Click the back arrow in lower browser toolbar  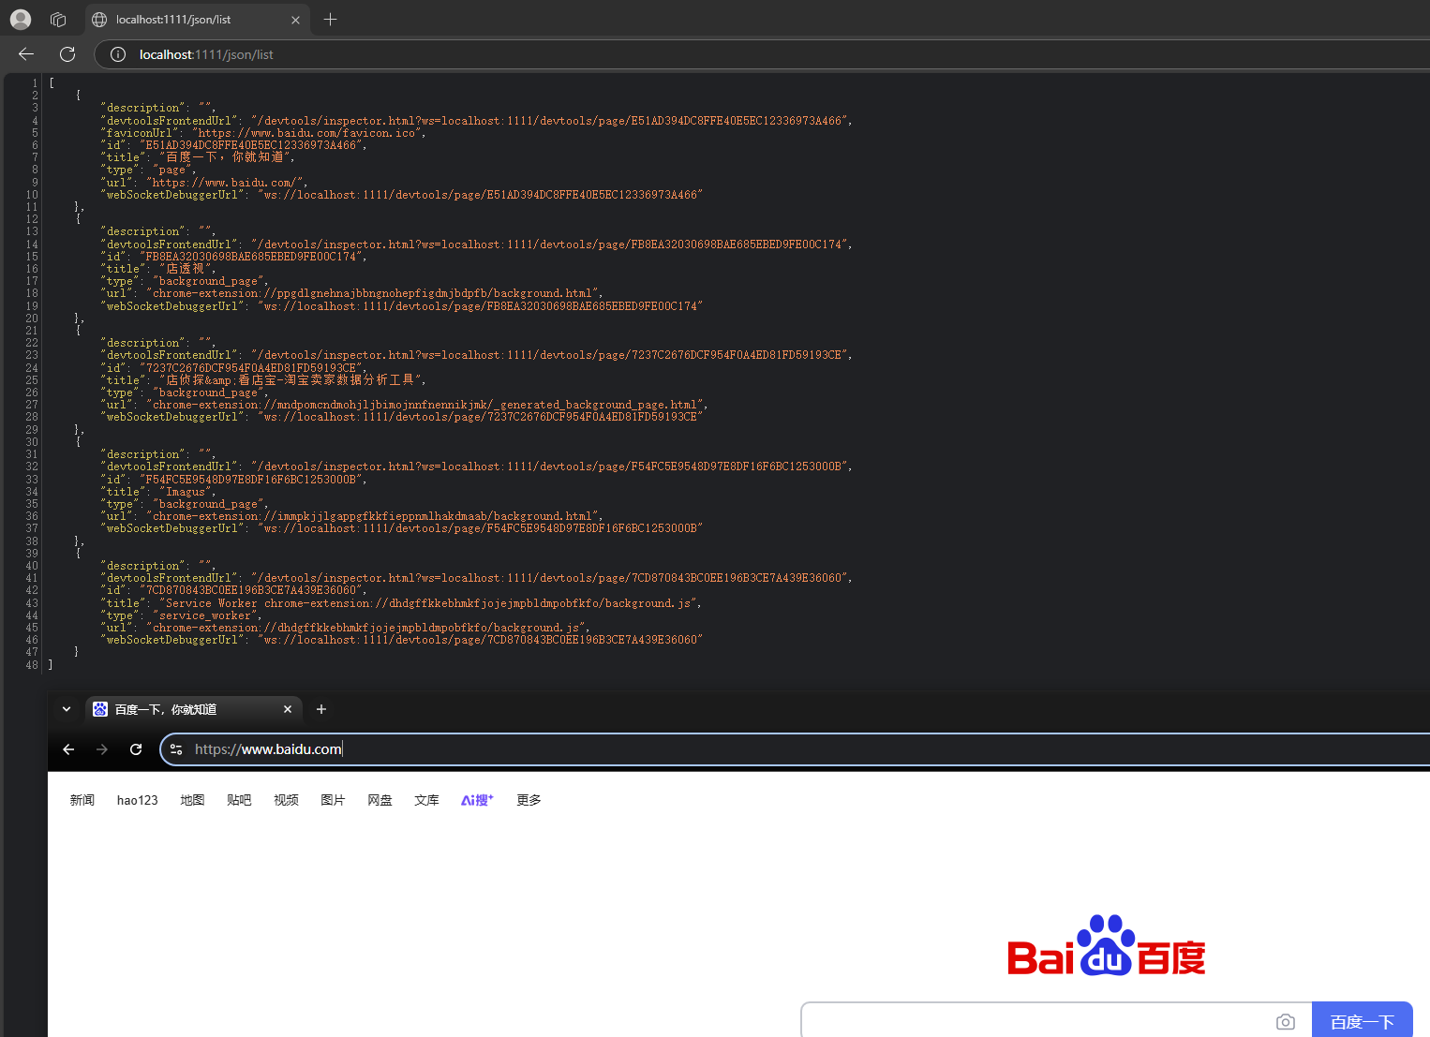pyautogui.click(x=67, y=749)
